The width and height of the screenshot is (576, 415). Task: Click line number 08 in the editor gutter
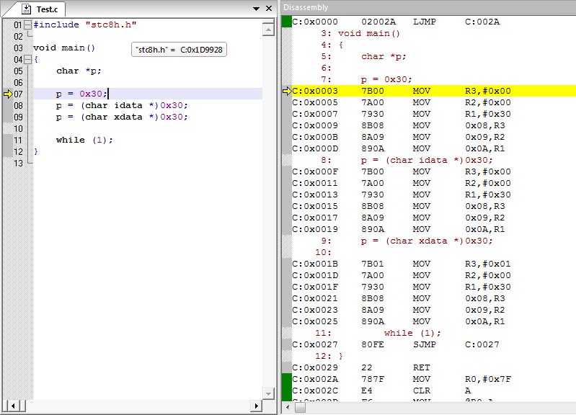[x=18, y=106]
